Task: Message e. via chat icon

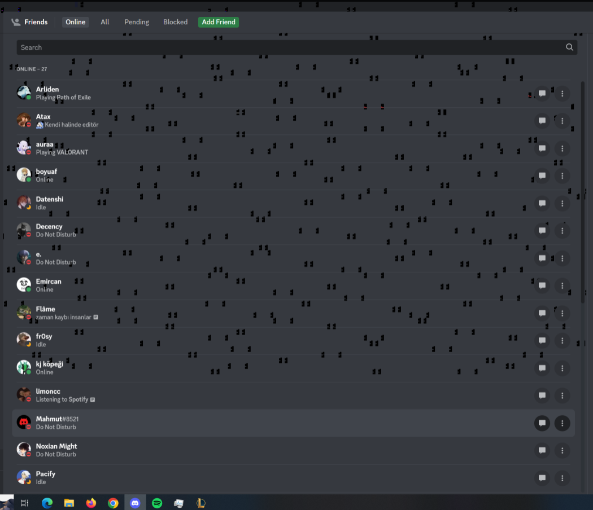Action: (542, 258)
